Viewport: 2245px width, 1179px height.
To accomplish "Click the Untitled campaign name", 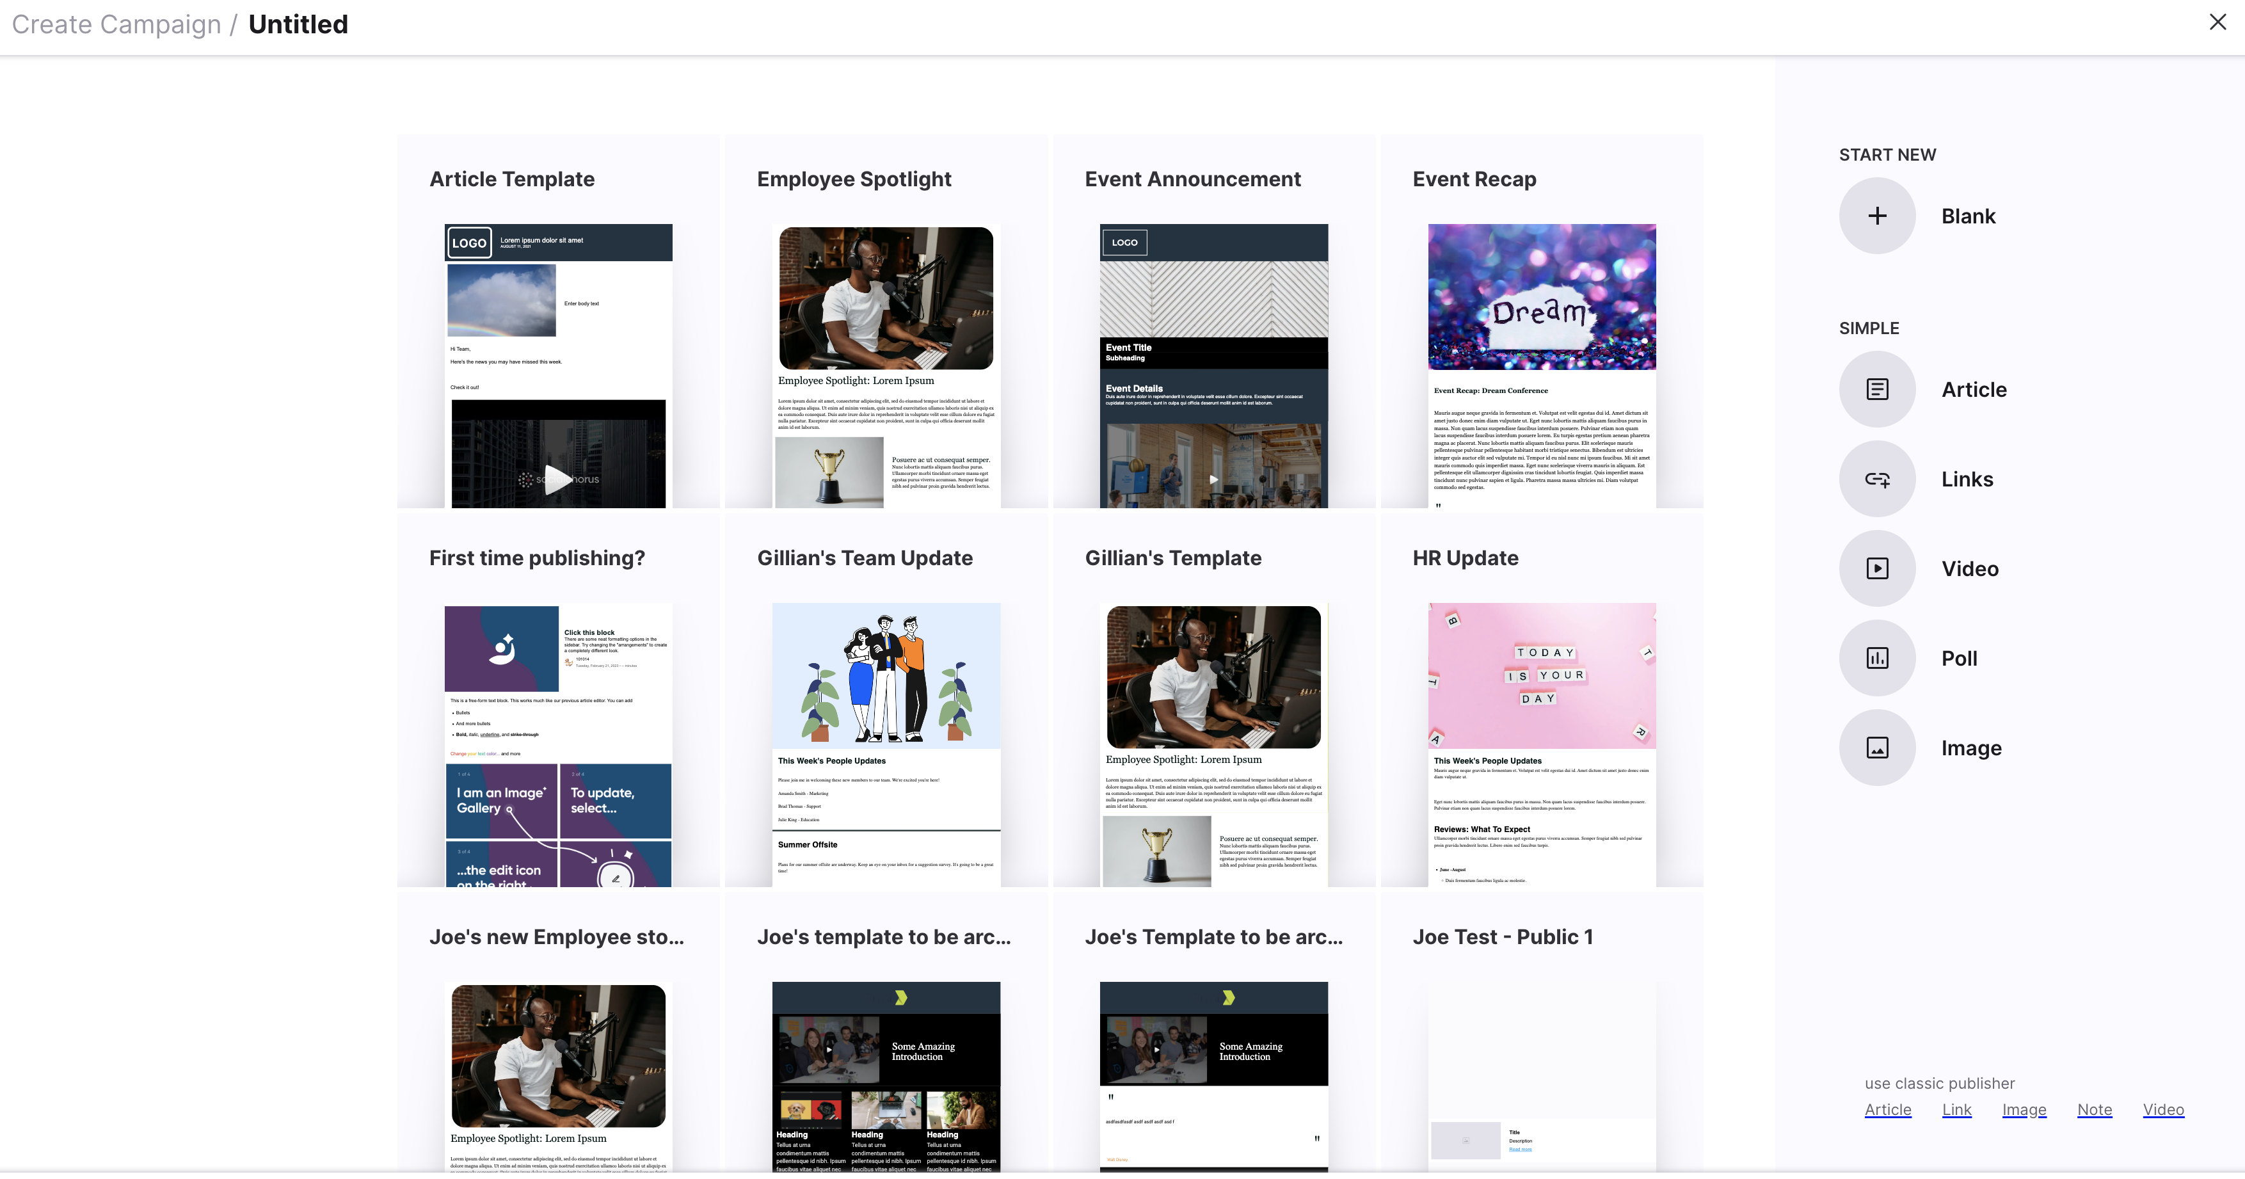I will tap(298, 24).
